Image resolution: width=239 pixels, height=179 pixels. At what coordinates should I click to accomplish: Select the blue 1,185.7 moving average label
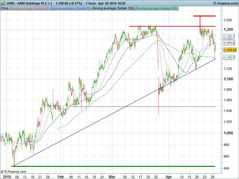point(229,36)
